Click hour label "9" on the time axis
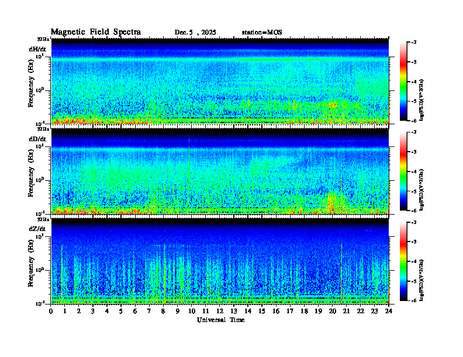The width and height of the screenshot is (463, 357). (177, 311)
